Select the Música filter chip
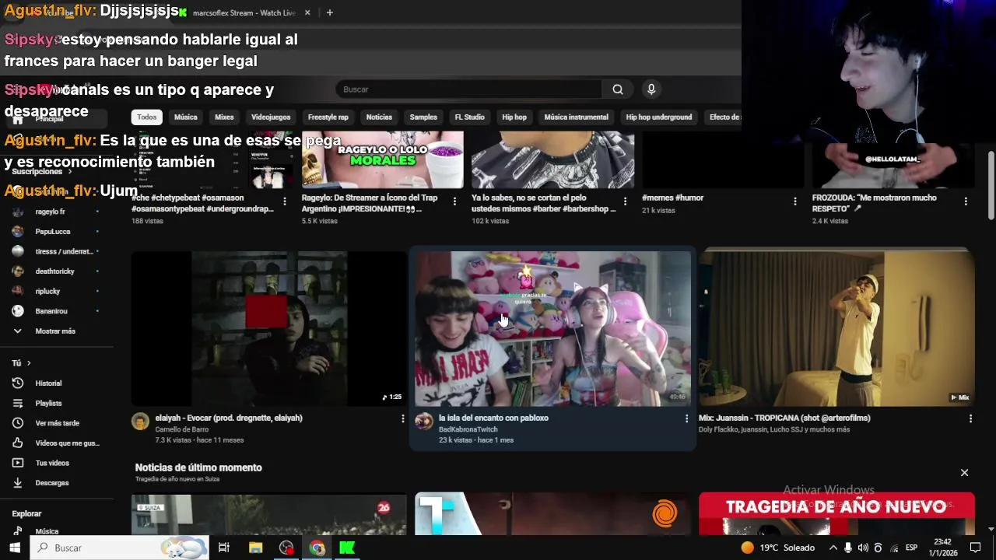Screen dimensions: 996x560 [x=186, y=117]
